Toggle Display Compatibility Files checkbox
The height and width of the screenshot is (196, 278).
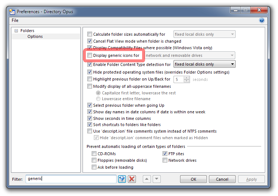point(90,47)
